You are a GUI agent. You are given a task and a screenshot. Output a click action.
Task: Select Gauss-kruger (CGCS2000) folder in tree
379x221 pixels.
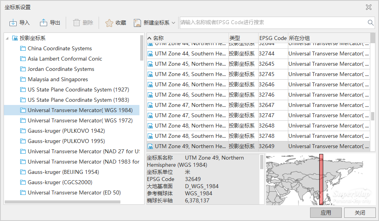point(60,183)
